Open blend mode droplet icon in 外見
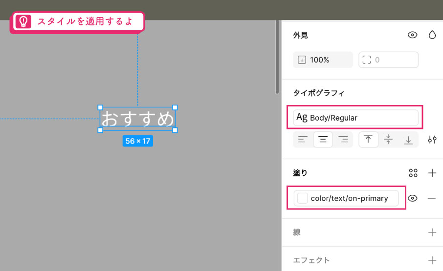 (x=432, y=35)
